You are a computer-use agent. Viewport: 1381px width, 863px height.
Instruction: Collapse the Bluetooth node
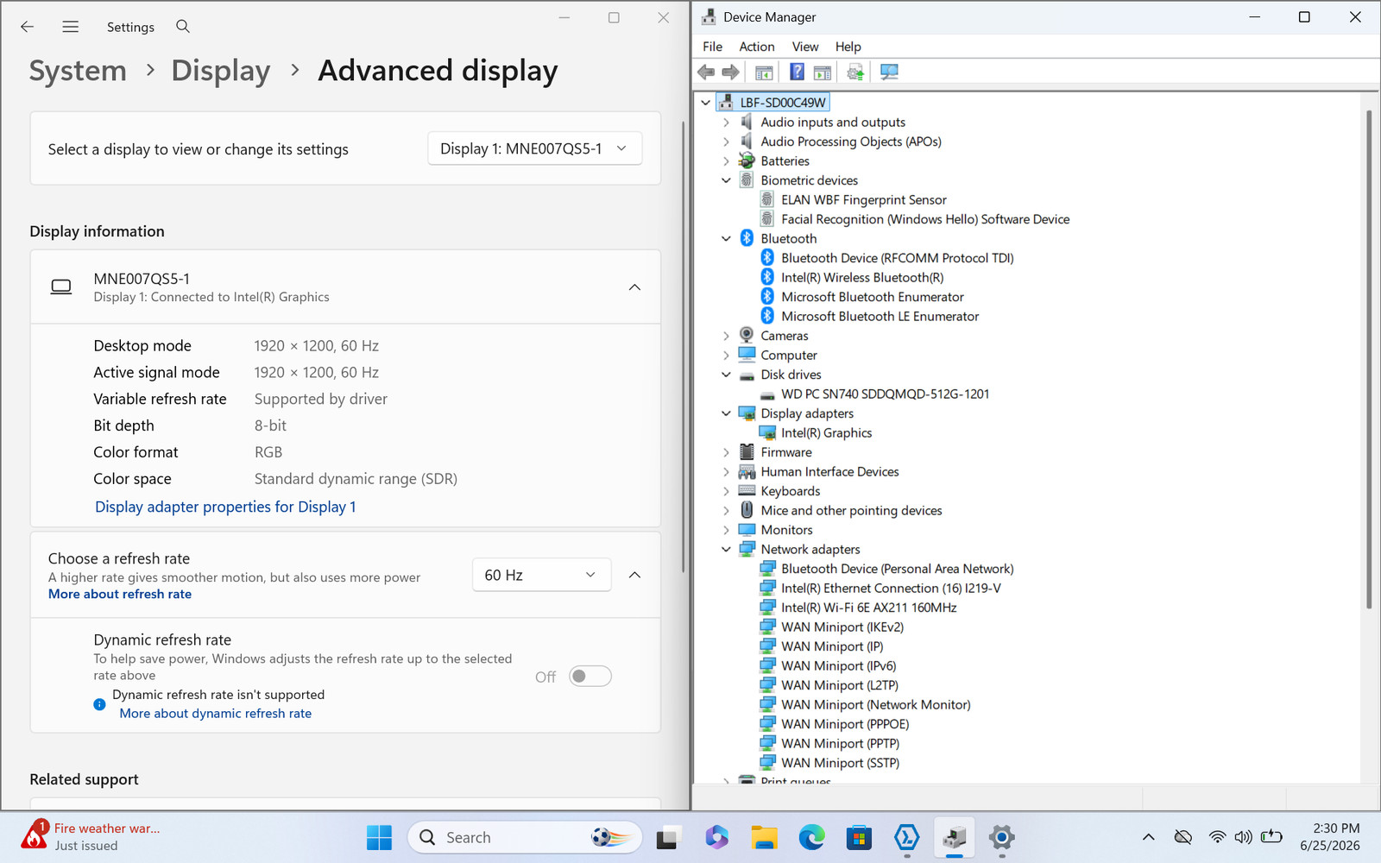[726, 239]
